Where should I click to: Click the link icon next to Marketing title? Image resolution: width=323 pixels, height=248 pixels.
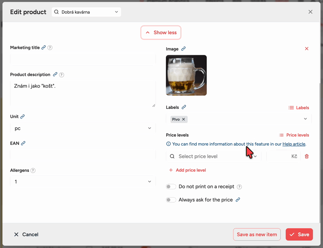pyautogui.click(x=44, y=48)
